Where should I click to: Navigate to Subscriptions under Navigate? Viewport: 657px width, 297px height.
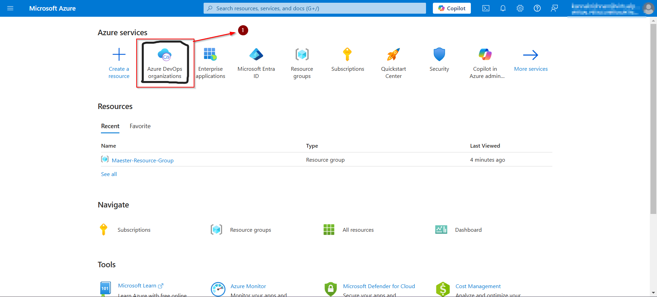[134, 230]
